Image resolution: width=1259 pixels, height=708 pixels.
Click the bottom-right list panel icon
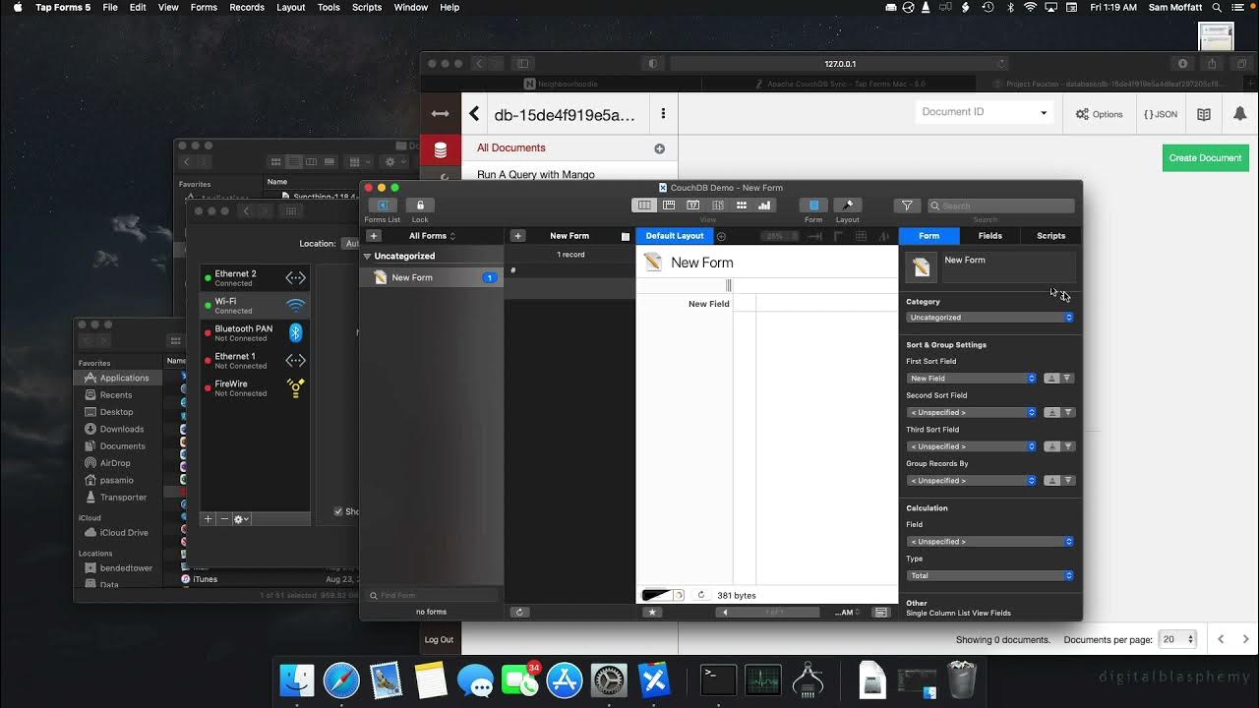coord(881,612)
